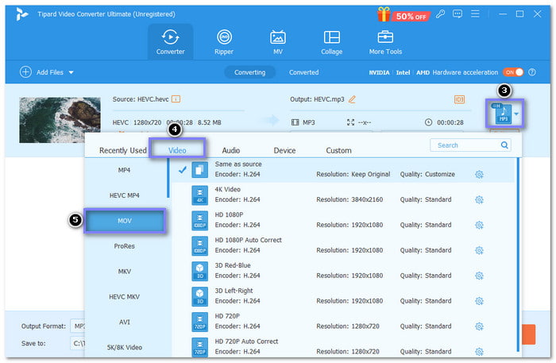Open settings gear for 4K Video
Viewport: 556px width, 363px height.
click(x=479, y=199)
